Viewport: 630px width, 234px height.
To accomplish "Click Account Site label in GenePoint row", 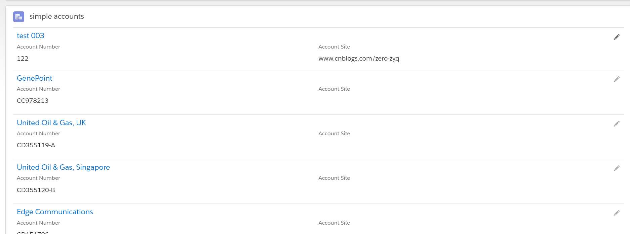I will (x=334, y=89).
